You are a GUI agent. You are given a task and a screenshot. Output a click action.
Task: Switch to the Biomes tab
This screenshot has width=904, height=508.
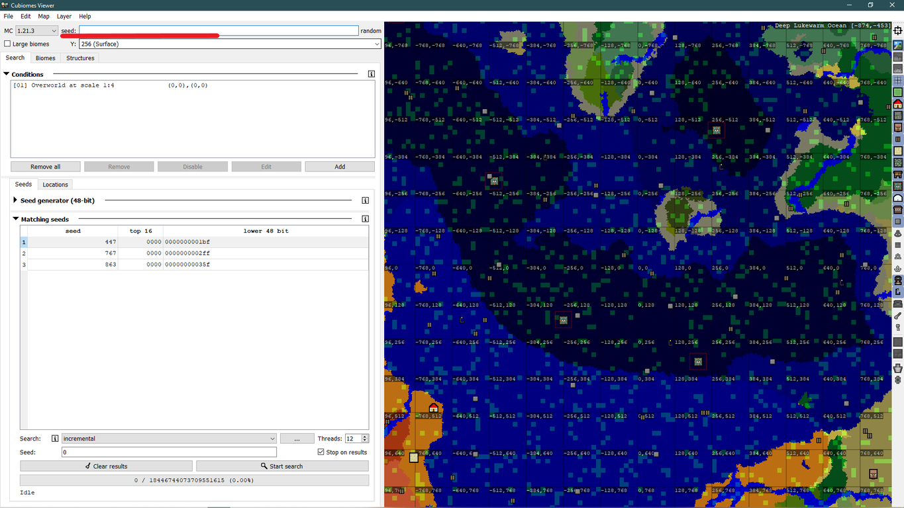click(45, 58)
